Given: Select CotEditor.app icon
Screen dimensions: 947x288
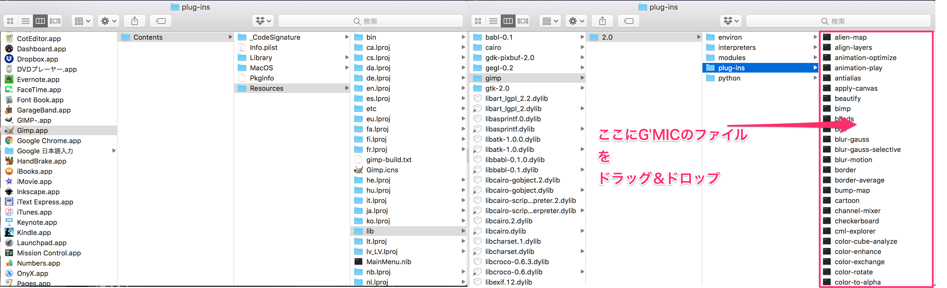Looking at the screenshot, I should click(x=9, y=38).
